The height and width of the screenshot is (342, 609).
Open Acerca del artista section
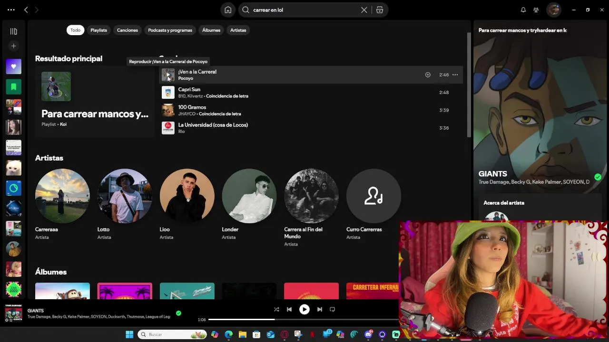click(504, 203)
